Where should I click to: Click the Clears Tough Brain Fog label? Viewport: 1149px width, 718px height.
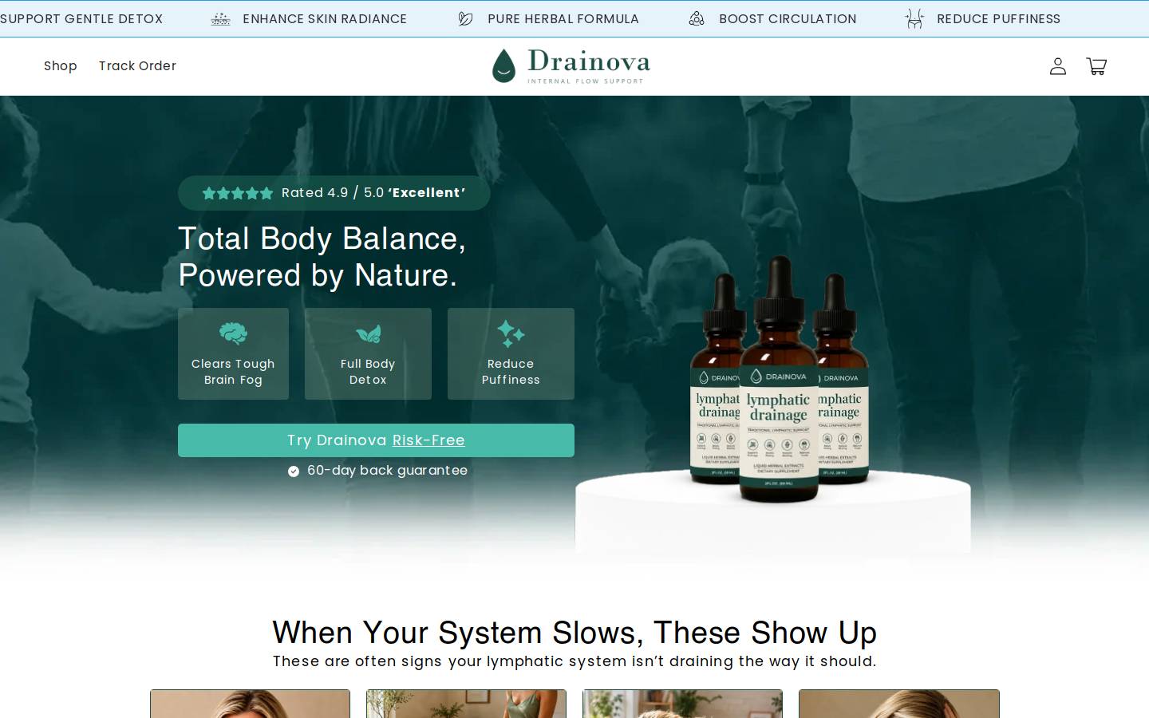(233, 372)
